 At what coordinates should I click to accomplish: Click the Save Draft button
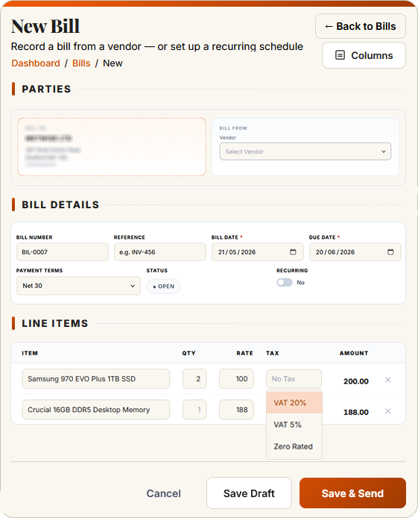[249, 493]
